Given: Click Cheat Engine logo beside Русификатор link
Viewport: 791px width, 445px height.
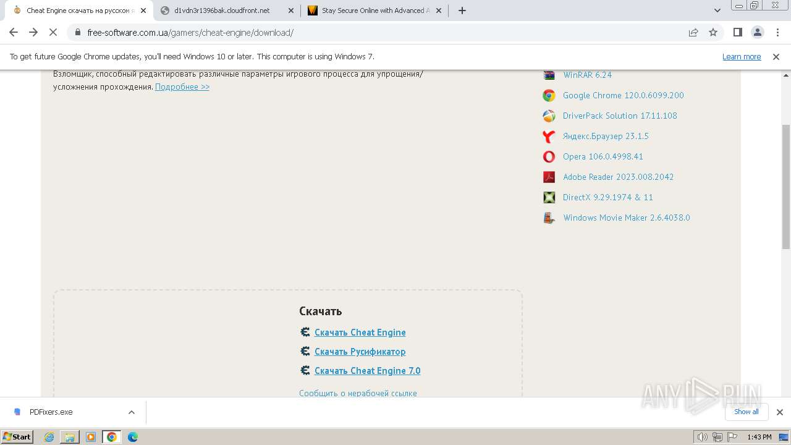Looking at the screenshot, I should [305, 351].
